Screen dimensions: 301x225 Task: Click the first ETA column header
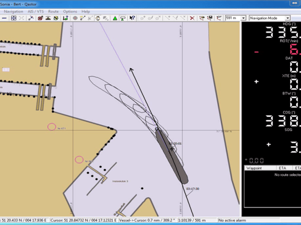click(x=282, y=169)
